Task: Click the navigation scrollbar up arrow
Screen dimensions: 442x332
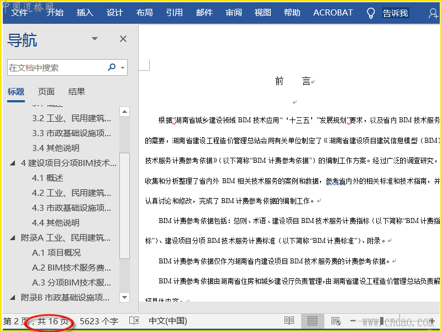Action: coord(124,112)
